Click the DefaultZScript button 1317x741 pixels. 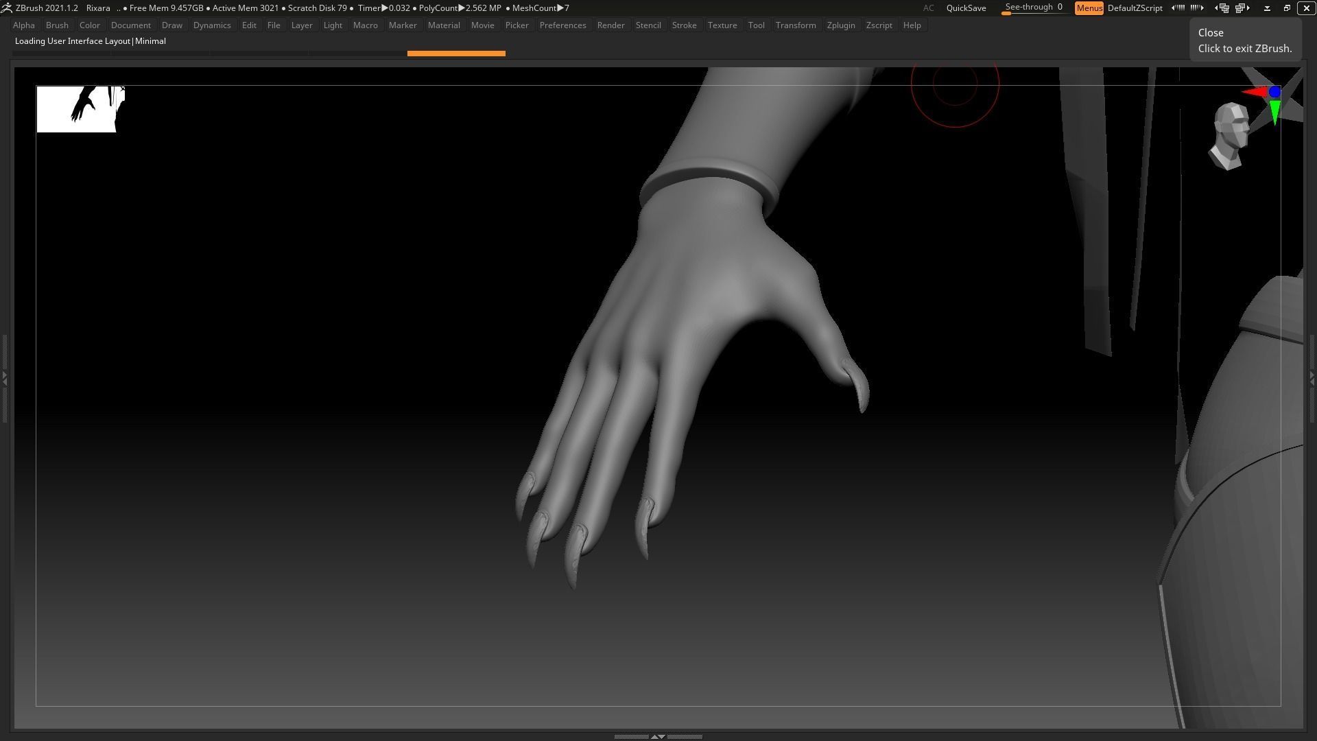[1135, 8]
